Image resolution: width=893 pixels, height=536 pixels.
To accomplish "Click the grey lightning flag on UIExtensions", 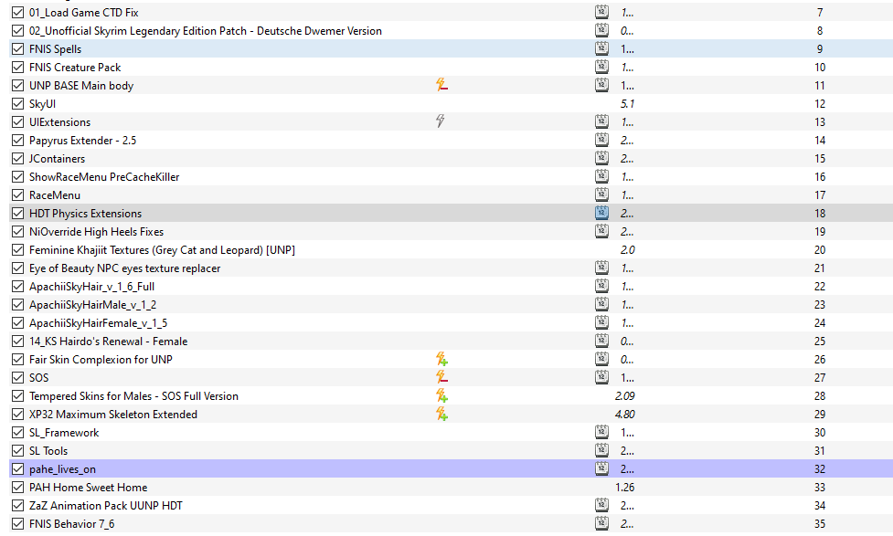I will 441,121.
